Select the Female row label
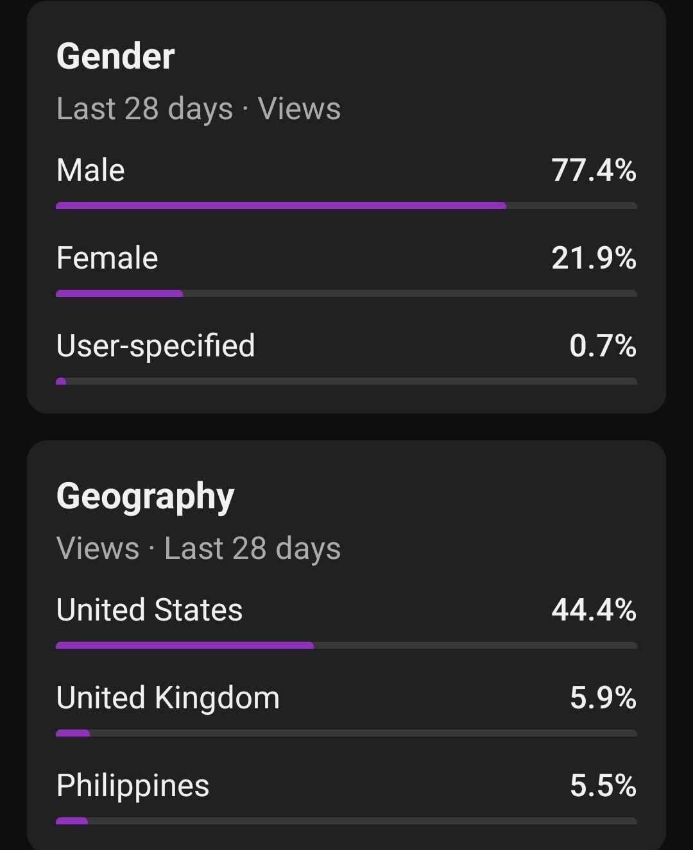 coord(107,258)
